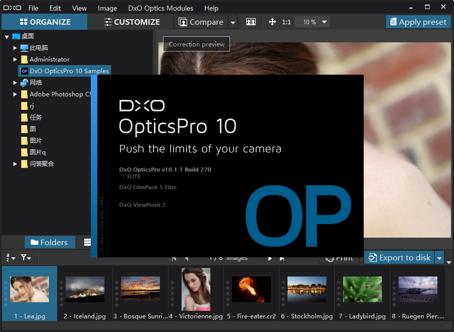
Task: Switch to the CUSTOMIZE tab
Action: (132, 22)
